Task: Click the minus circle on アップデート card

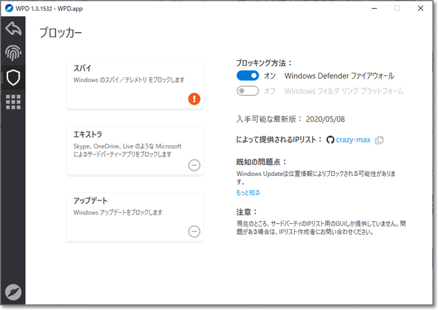Action: click(194, 231)
